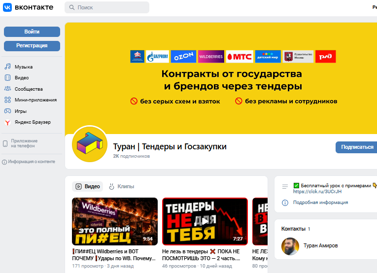
Task: Click title Туран | Тендеры и Госзакупки
Action: click(170, 146)
